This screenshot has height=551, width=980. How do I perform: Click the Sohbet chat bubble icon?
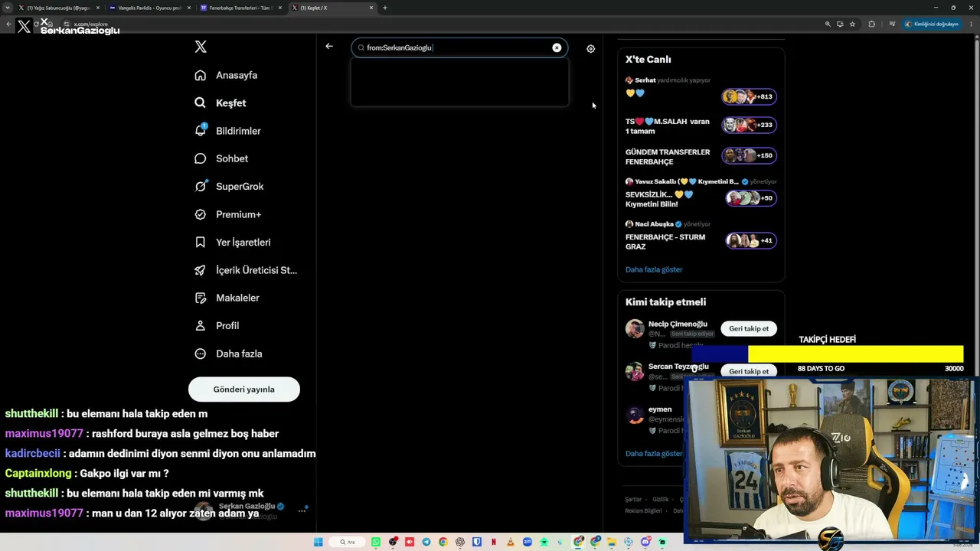tap(201, 158)
